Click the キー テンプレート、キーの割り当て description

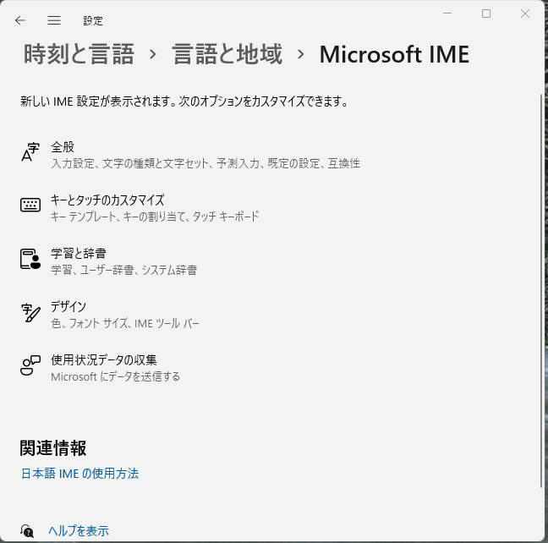tap(155, 217)
